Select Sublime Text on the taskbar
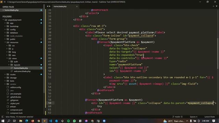Viewport: 219px width, 123px height. pyautogui.click(x=44, y=121)
